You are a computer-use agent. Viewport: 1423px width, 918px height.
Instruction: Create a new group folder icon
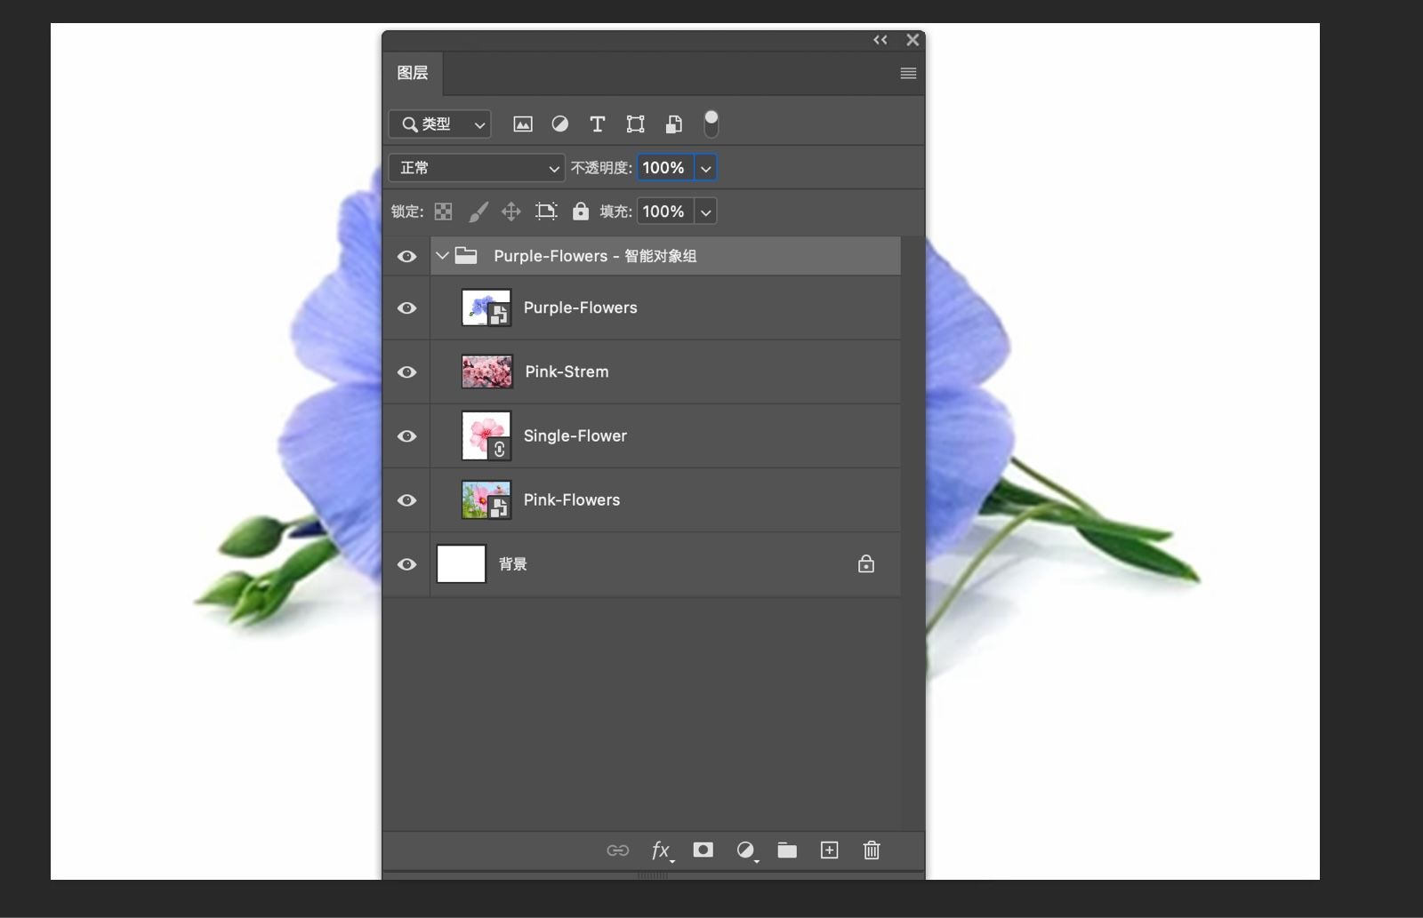[x=787, y=850]
